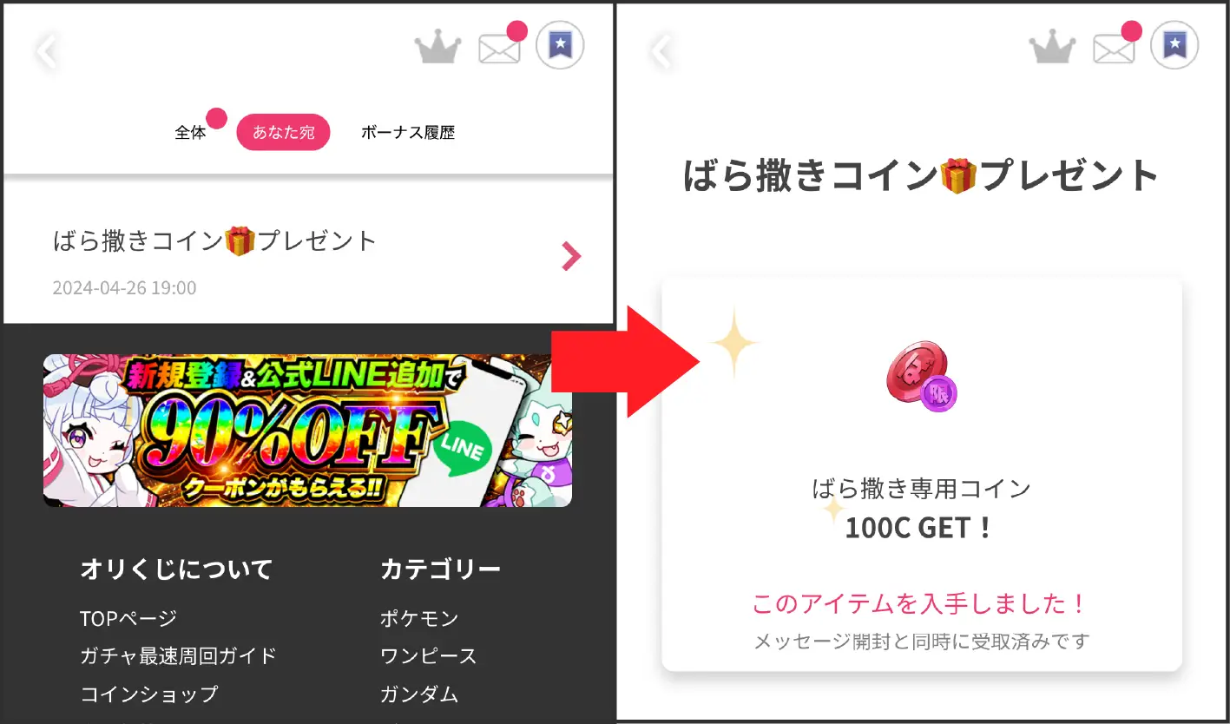Click the back arrow in right screen
The image size is (1230, 724).
point(661,51)
